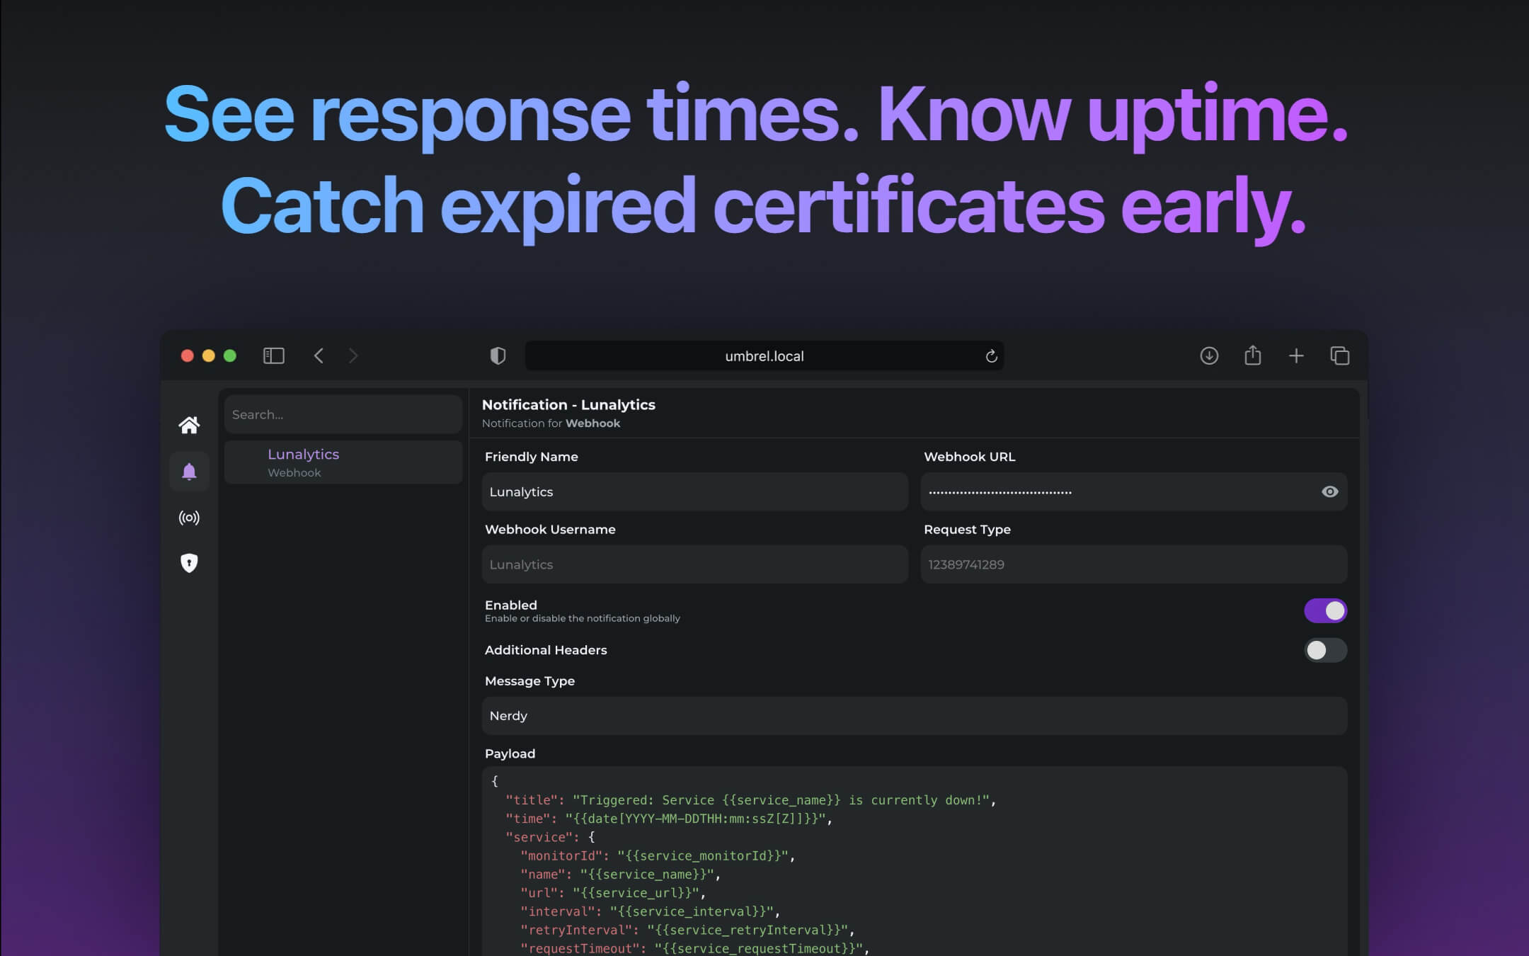Select the Lunalytics Webhook notification entry
This screenshot has width=1529, height=956.
(x=343, y=462)
